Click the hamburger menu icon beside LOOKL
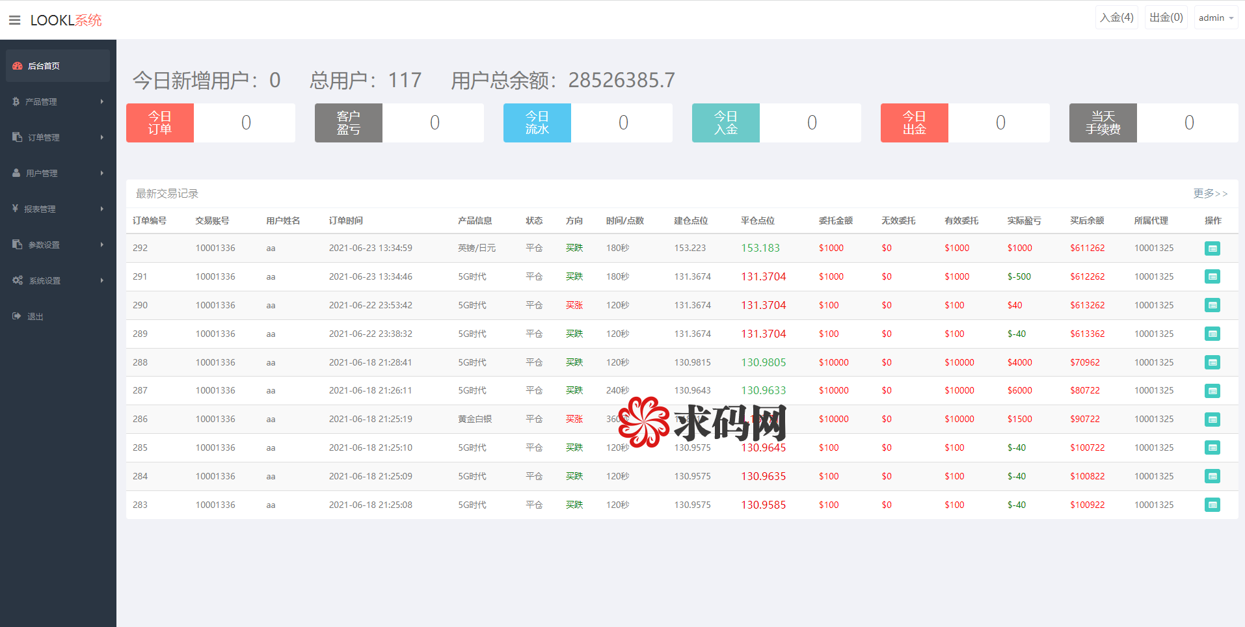 [x=14, y=20]
